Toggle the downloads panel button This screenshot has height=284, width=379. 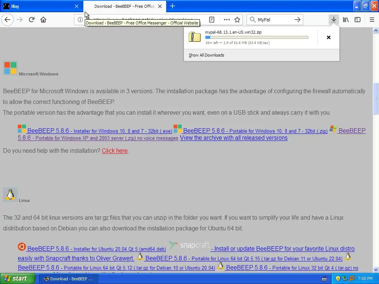click(333, 20)
